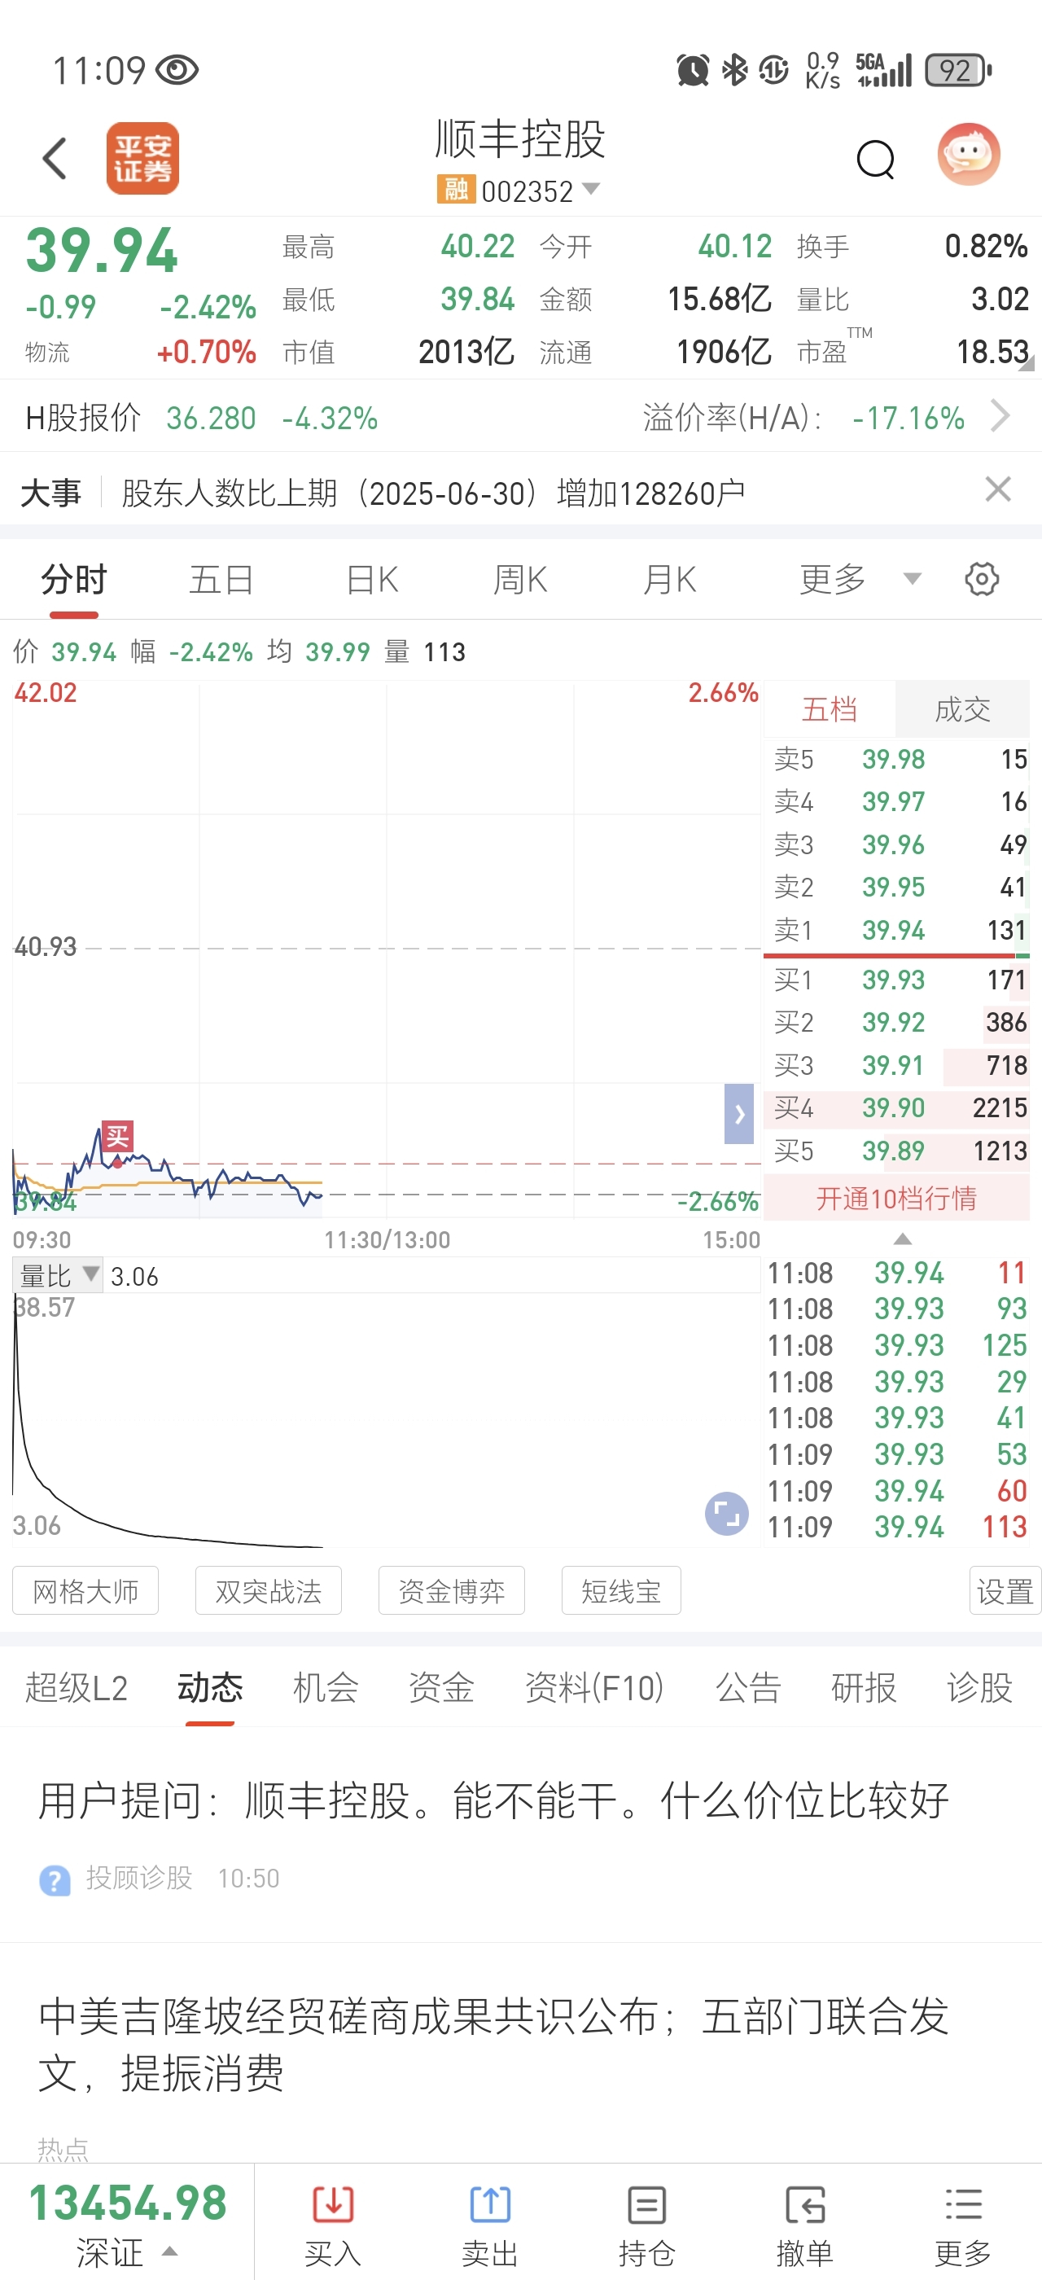Open the assistant avatar icon
Viewport: 1042px width, 2280px height.
point(969,154)
